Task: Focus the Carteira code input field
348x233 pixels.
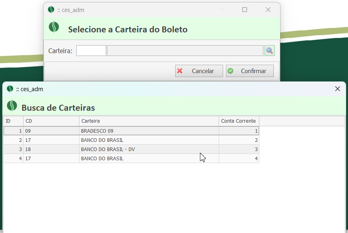Action: pos(91,51)
